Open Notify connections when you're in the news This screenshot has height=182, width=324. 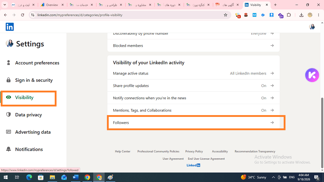pos(193,98)
